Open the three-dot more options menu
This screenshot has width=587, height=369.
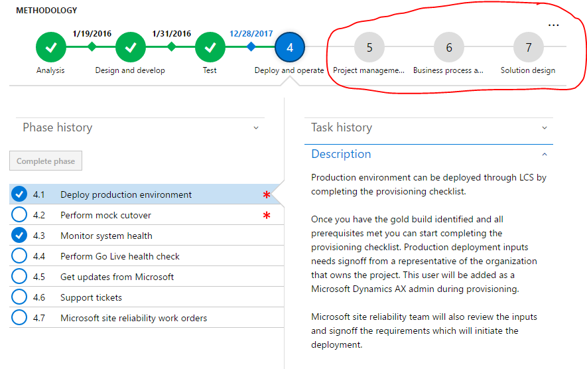click(554, 25)
